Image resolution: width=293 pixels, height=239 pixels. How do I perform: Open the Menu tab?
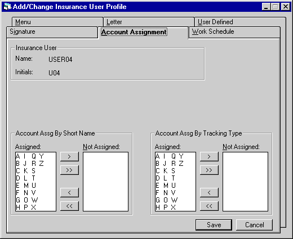(57, 22)
